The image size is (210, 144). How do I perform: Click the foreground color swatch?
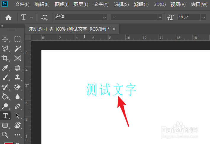click(9, 143)
